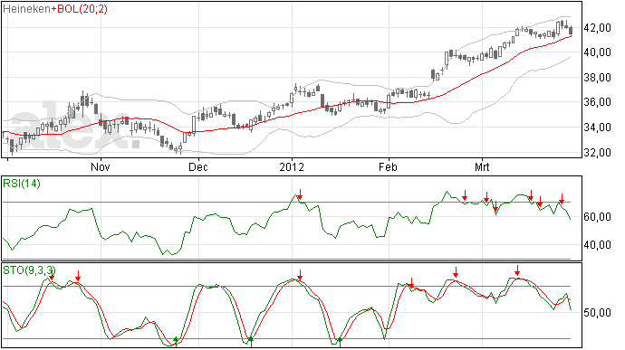Screen dimensions: 625x350
Task: Select the 2012 date axis label
Action: 292,166
